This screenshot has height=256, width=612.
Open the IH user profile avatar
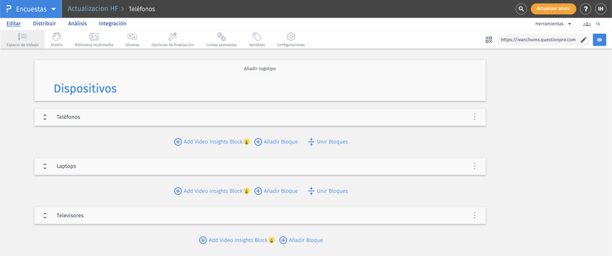point(601,9)
